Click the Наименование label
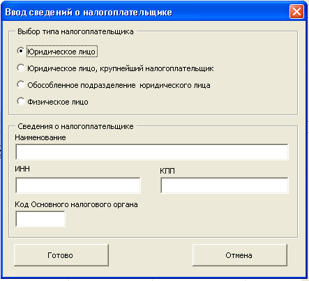The width and height of the screenshot is (309, 281). tap(40, 137)
